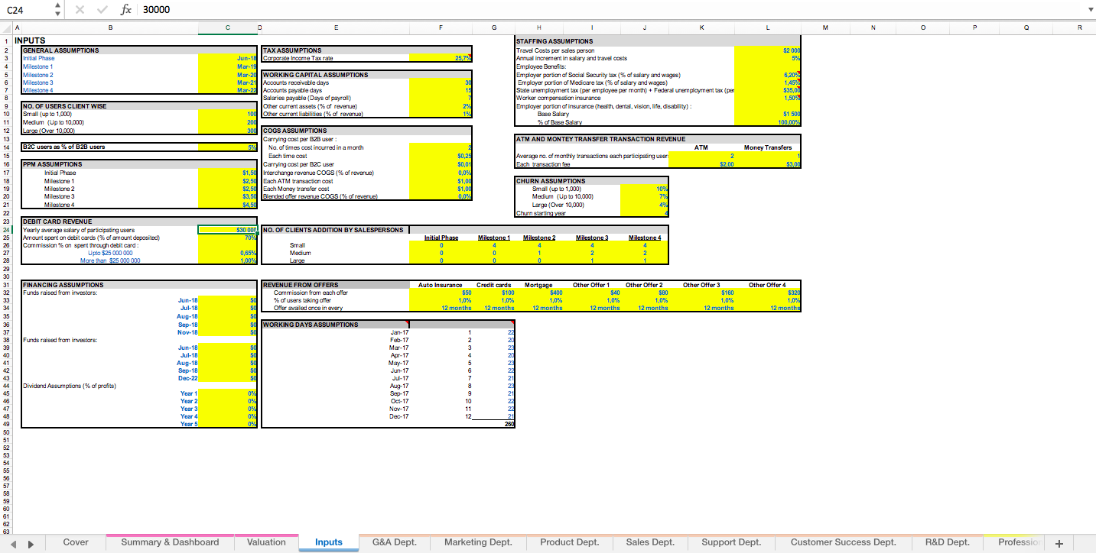
Task: Select the Churn starting year label
Action: point(542,213)
